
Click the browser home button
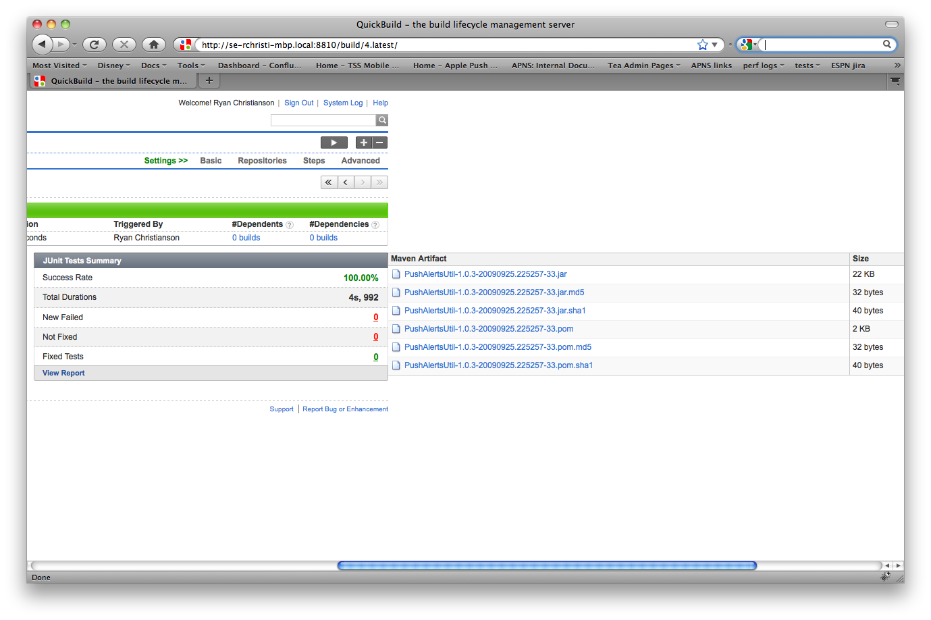click(x=154, y=45)
